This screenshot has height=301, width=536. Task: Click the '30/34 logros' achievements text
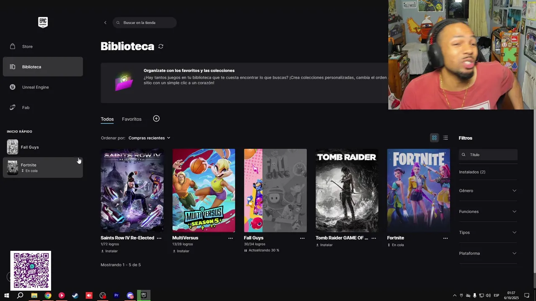[x=255, y=244]
